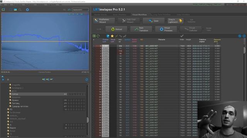Viewport: 247px width, 138px height.
Task: Start playback with the play button
Action: (x=3, y=79)
